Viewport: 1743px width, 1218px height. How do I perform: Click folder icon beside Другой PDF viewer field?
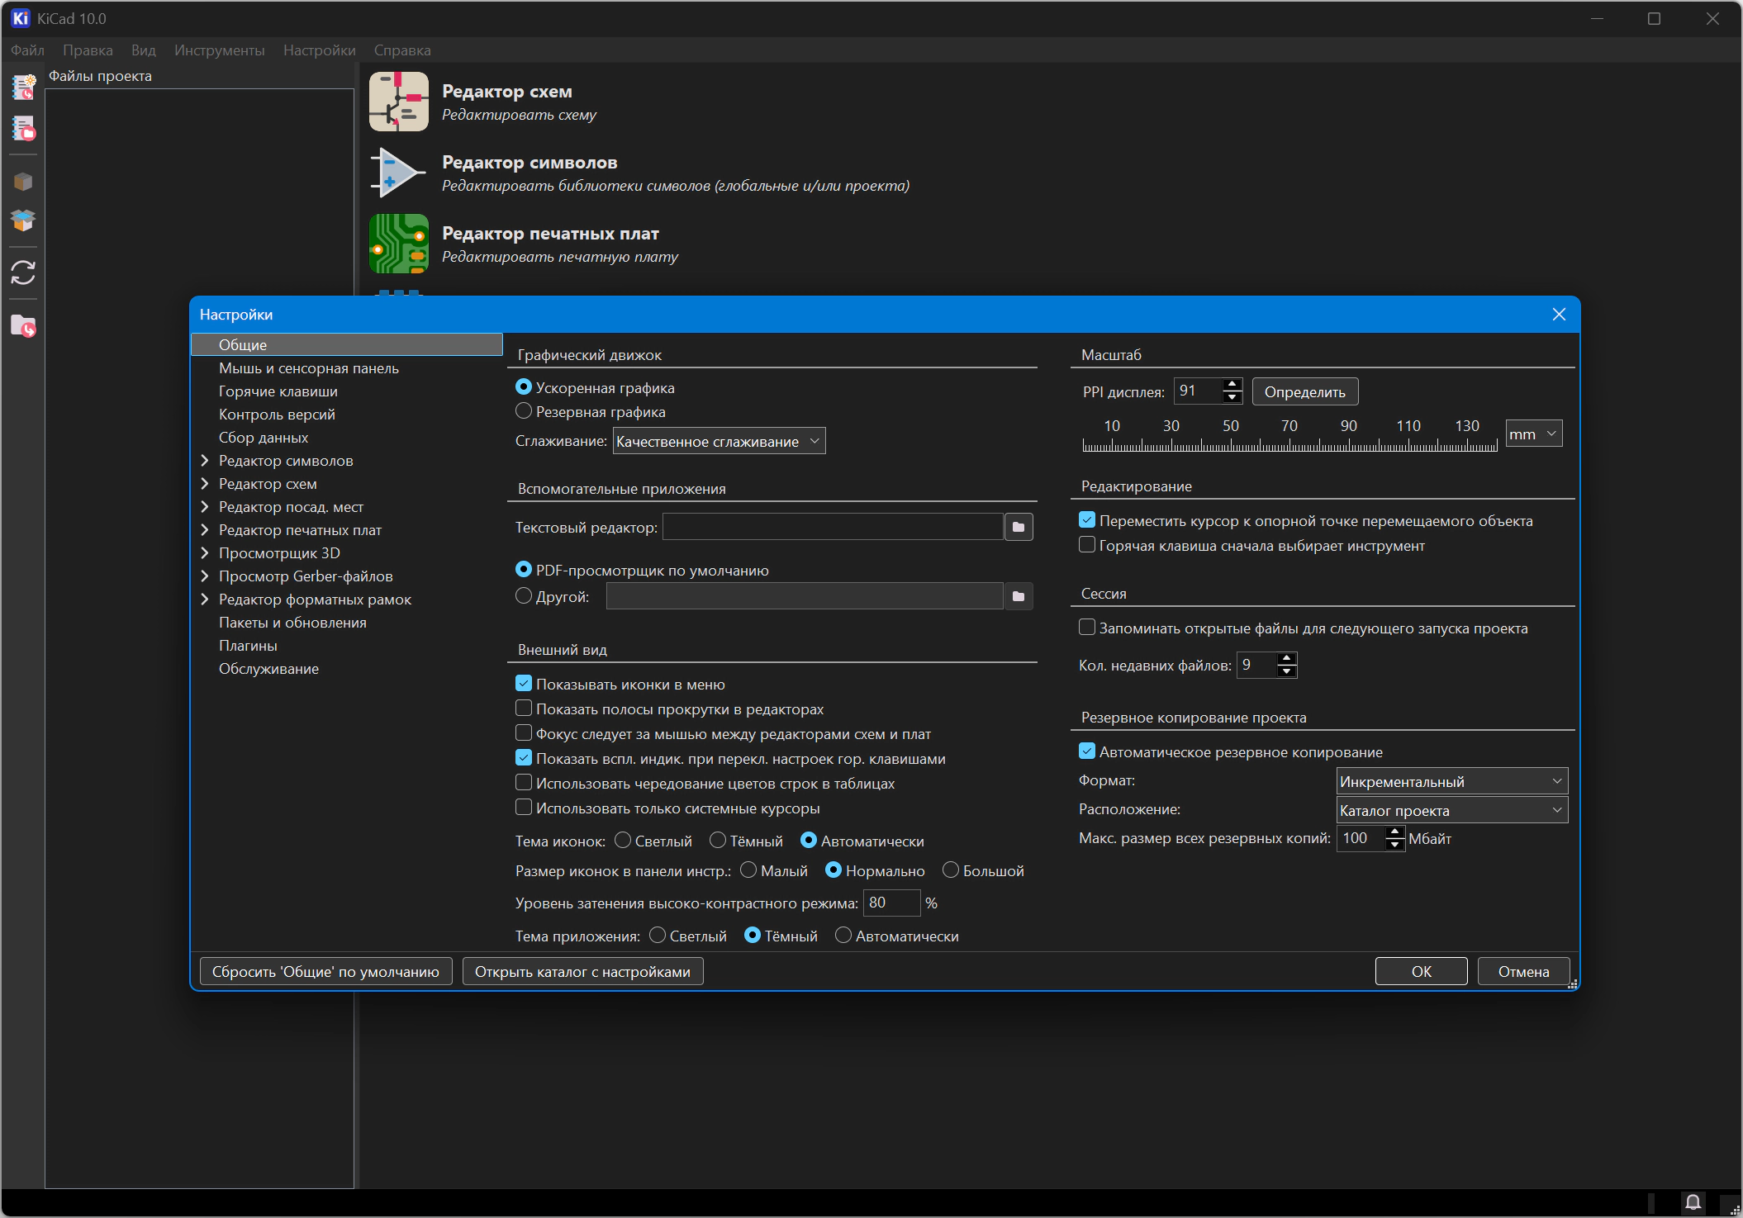pos(1019,596)
